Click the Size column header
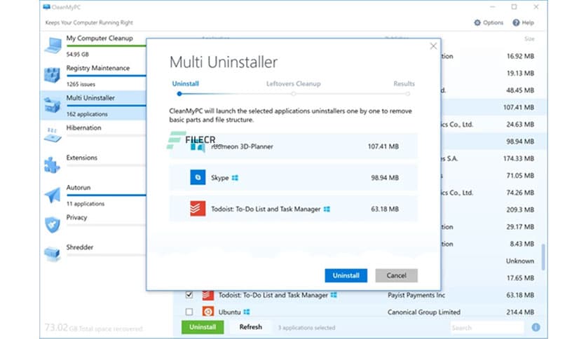This screenshot has height=339, width=586. [529, 39]
